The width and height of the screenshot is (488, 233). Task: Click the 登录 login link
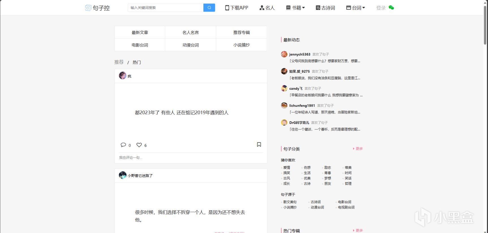pyautogui.click(x=381, y=8)
